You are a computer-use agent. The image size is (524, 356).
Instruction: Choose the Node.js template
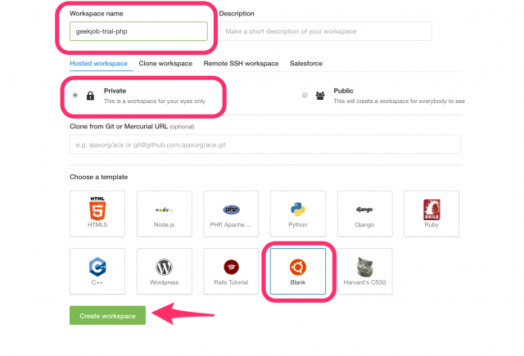165,214
